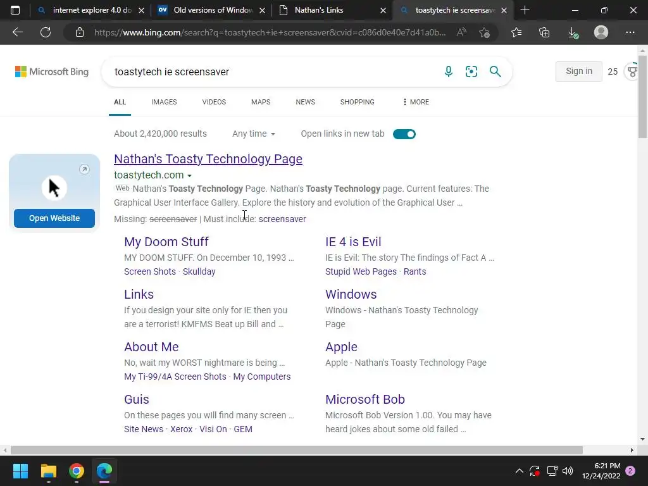Open the browser profile avatar
648x486 pixels.
(x=601, y=32)
